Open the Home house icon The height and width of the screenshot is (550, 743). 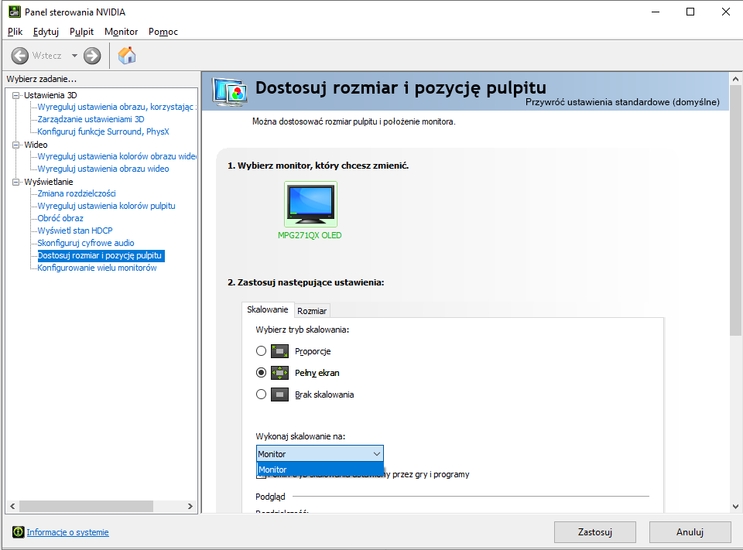click(127, 56)
